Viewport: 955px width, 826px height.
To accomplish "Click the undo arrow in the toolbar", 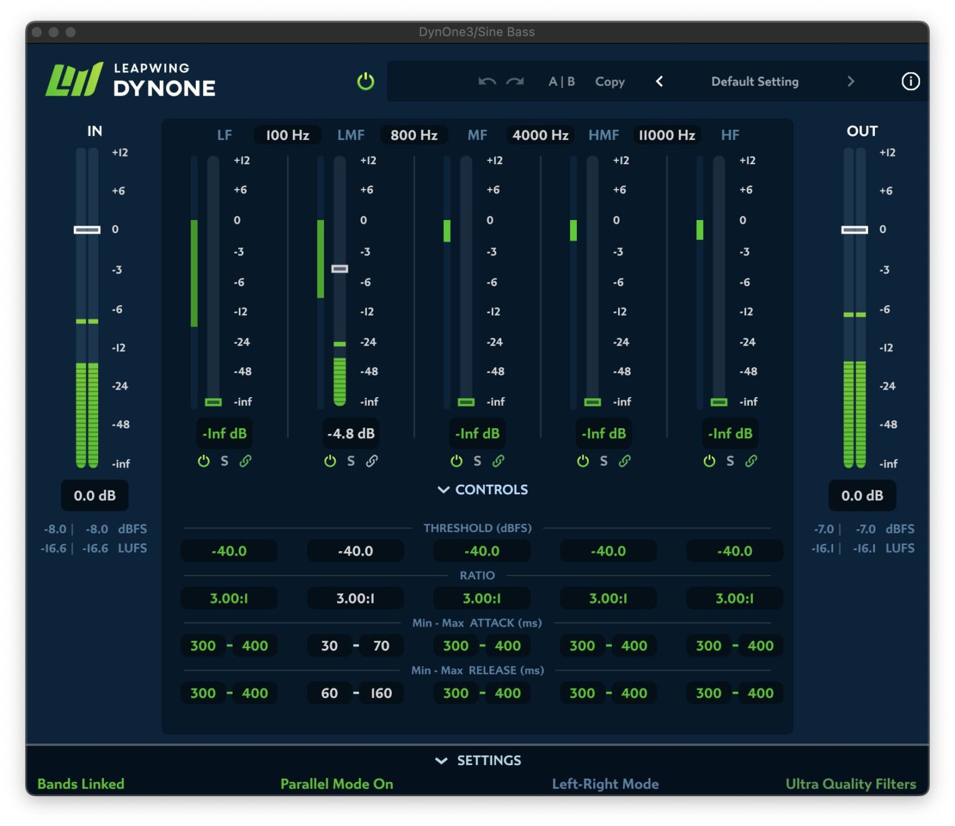I will [486, 81].
